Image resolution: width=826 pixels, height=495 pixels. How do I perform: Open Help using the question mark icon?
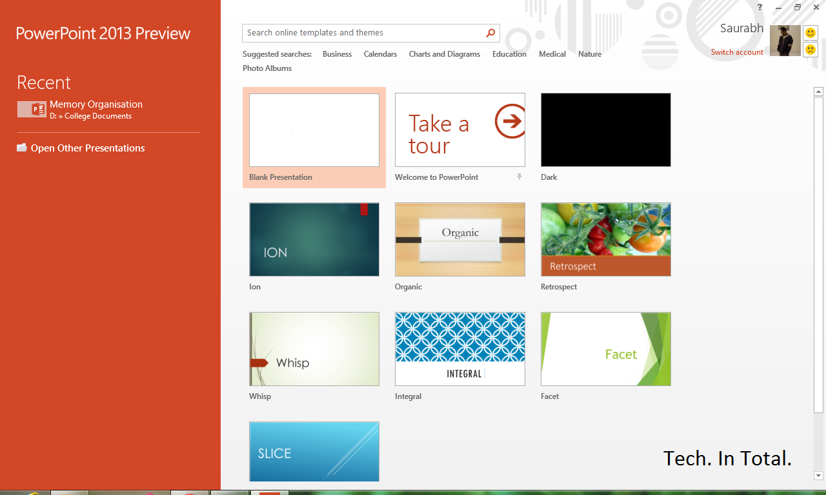[x=760, y=7]
